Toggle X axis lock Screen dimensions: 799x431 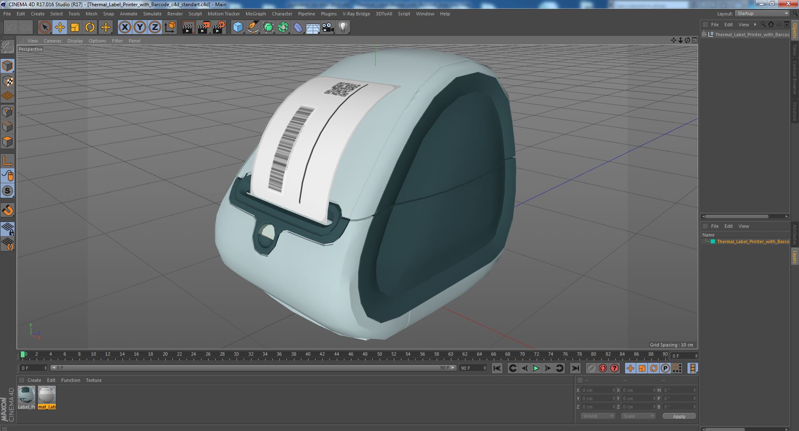pos(124,27)
